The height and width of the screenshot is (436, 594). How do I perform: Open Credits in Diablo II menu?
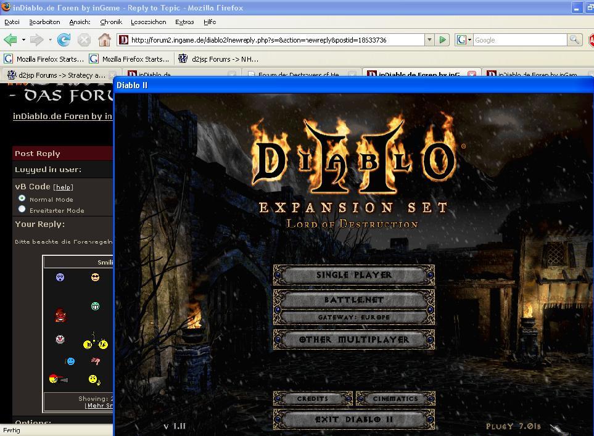click(313, 398)
